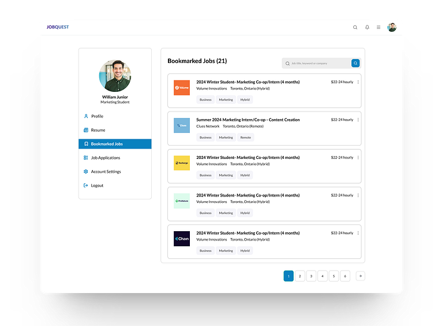Screen dimensions: 434x326
Task: Click Hybrid tag on Volume logo job
Action: [x=245, y=99]
